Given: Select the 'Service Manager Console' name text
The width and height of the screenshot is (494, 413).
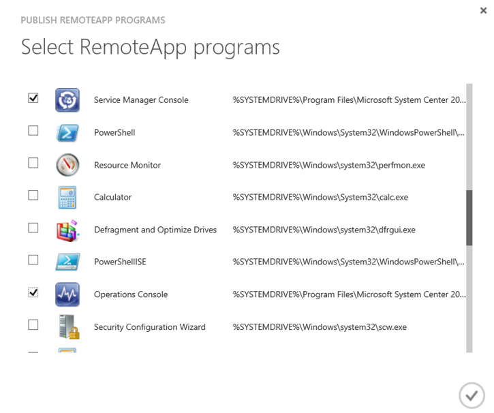Looking at the screenshot, I should point(141,100).
